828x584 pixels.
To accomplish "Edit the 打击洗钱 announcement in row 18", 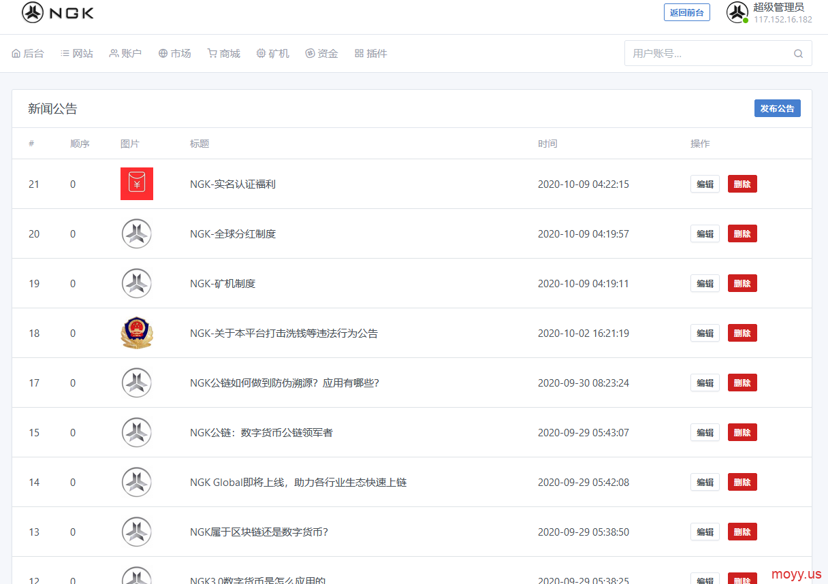I will (x=705, y=333).
